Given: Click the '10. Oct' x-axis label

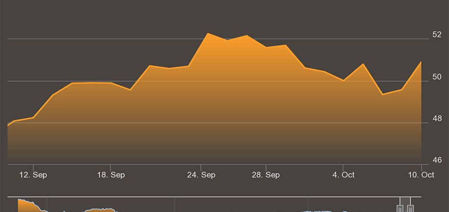Looking at the screenshot, I should 421,175.
